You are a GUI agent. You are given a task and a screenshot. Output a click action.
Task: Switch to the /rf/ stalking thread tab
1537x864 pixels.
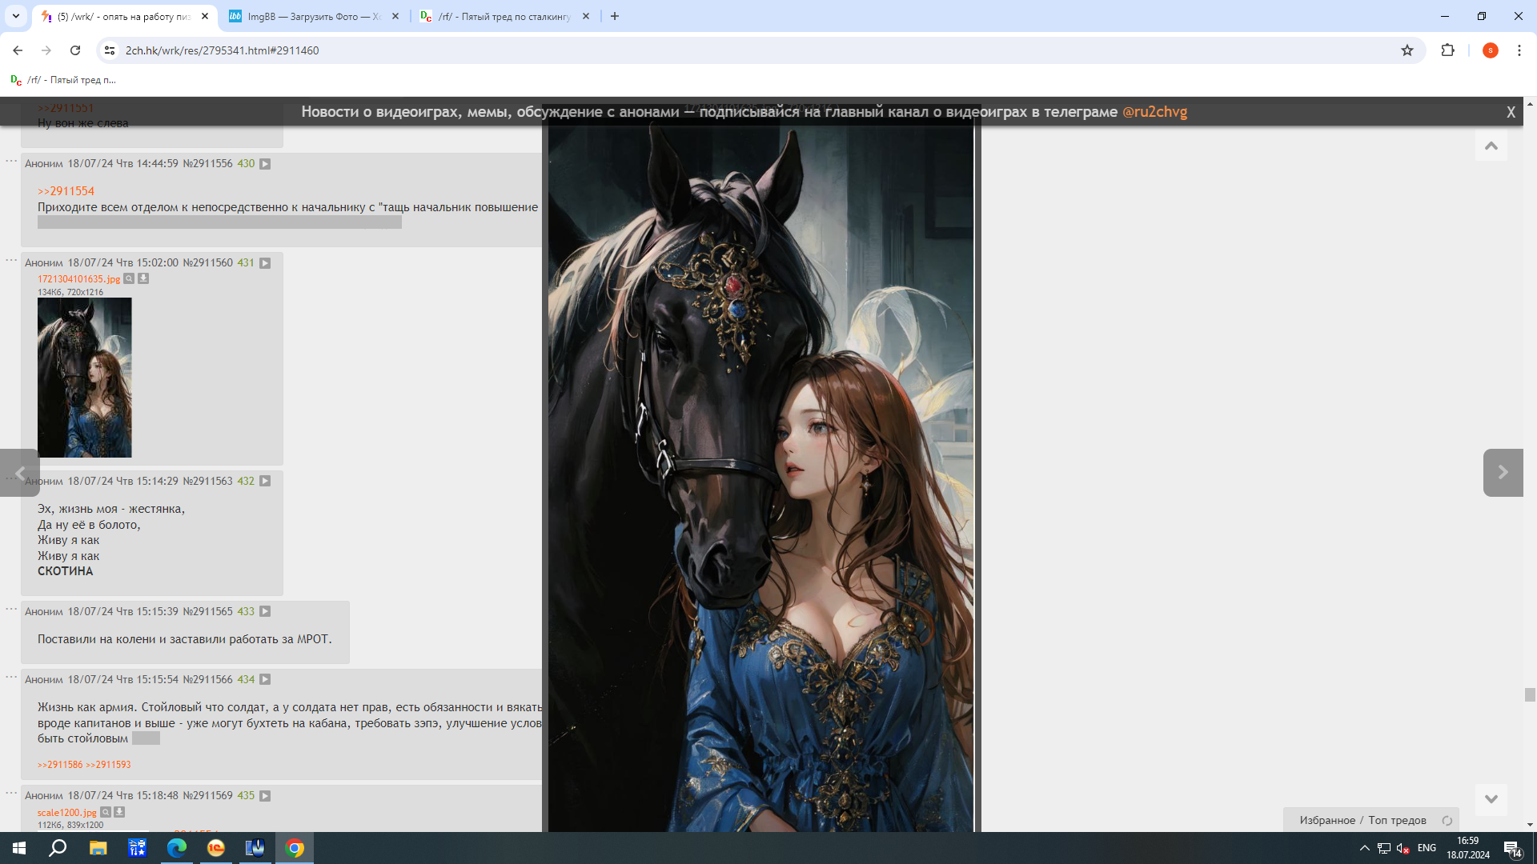tap(506, 16)
